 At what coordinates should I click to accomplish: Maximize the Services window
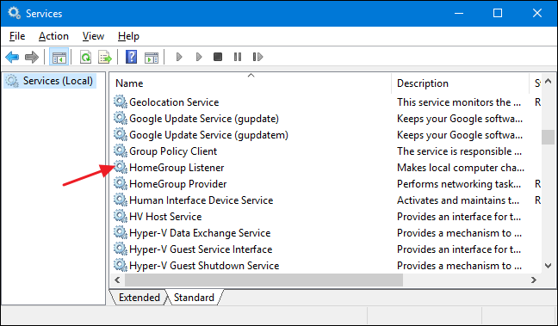point(498,13)
